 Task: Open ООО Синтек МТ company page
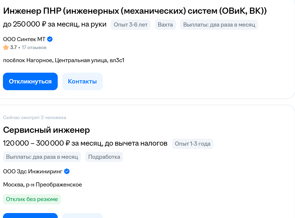click(24, 39)
